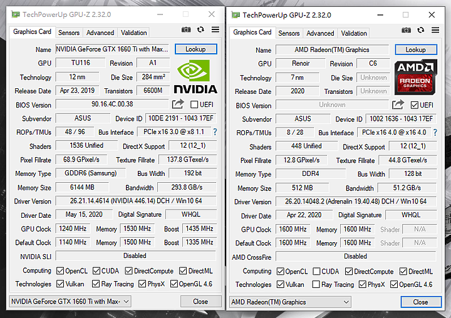Open hamburger menu in the AMD GPU-Z window
This screenshot has width=451, height=318.
435,30
